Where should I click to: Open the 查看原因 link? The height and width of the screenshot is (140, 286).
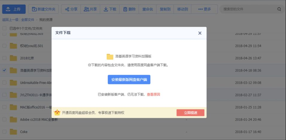tap(153, 95)
